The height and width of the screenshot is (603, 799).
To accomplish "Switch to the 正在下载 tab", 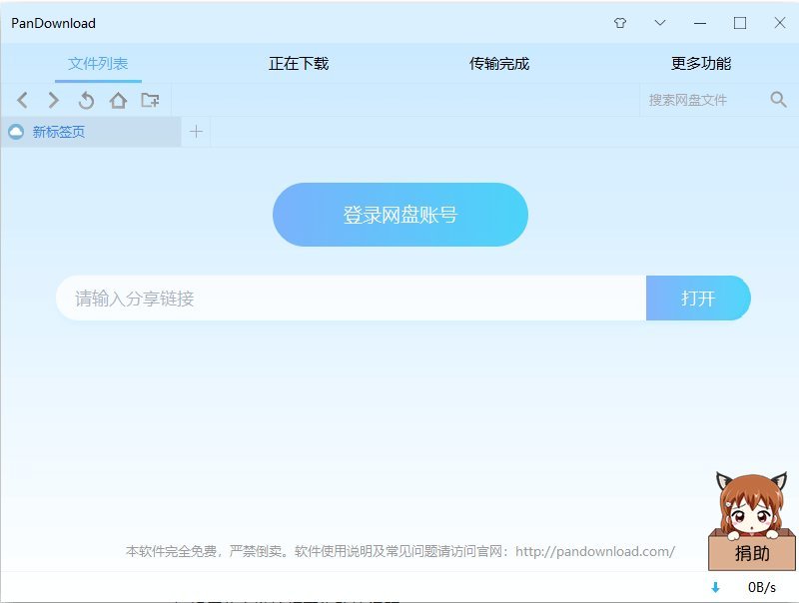I will (x=299, y=64).
